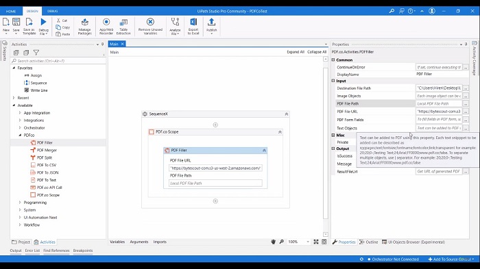Open the feedback icon in title bar
Viewport: 480px width, 269px height.
coord(402,11)
